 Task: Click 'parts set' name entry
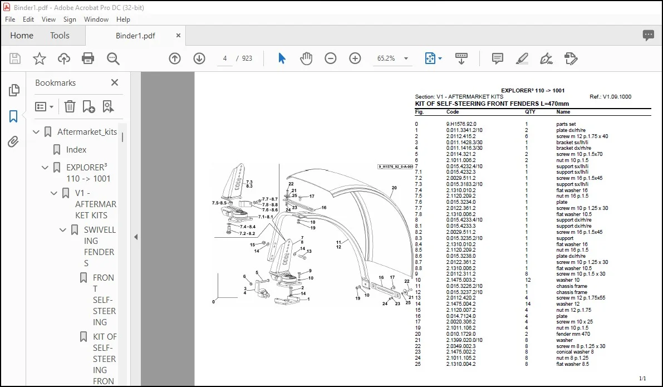point(566,124)
